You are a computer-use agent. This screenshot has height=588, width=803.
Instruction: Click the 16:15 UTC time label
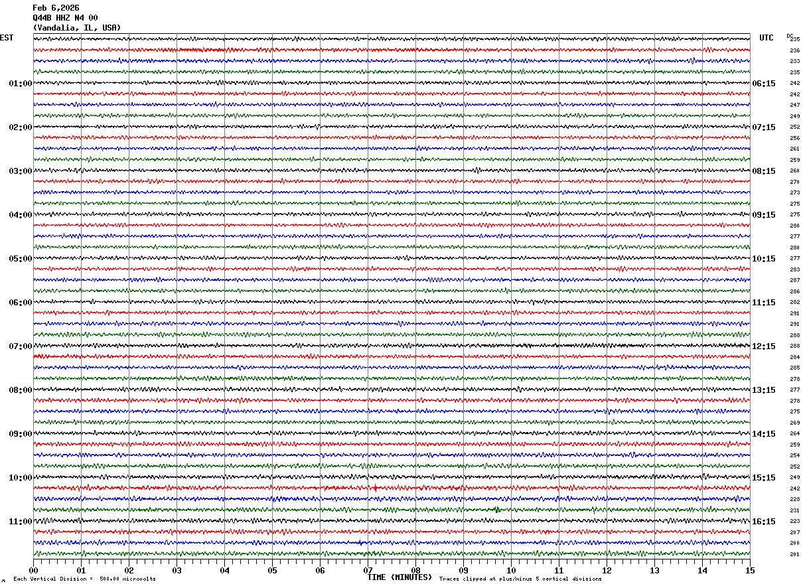(763, 522)
